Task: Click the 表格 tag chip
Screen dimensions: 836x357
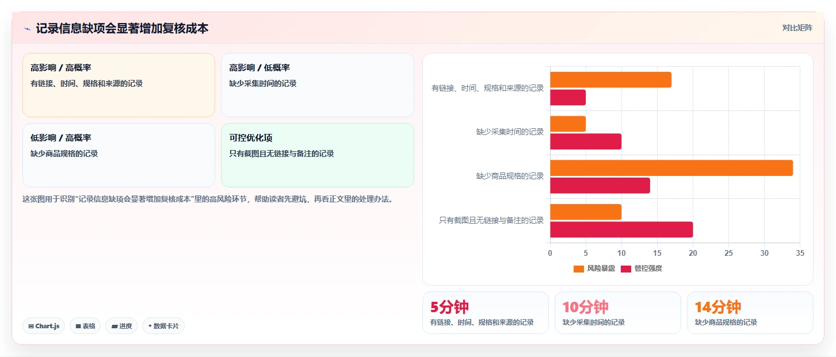Action: [x=85, y=326]
